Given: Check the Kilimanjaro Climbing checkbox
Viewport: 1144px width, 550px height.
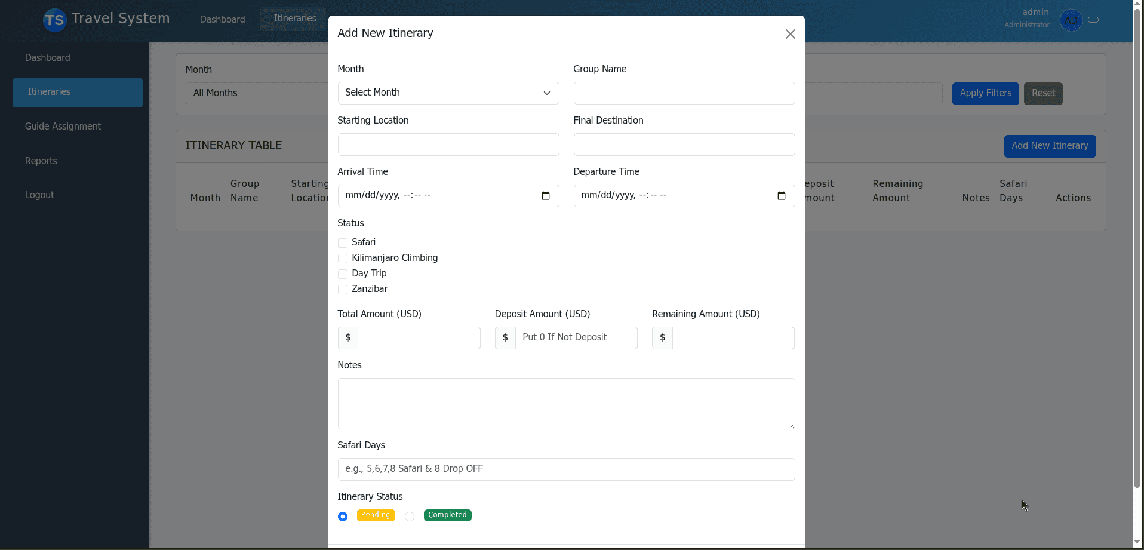Looking at the screenshot, I should 342,258.
